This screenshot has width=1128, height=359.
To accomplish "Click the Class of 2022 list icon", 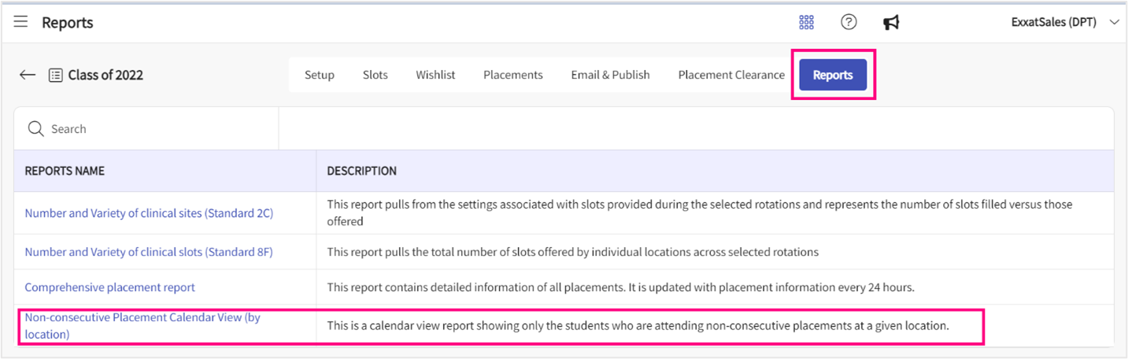I will tap(55, 76).
